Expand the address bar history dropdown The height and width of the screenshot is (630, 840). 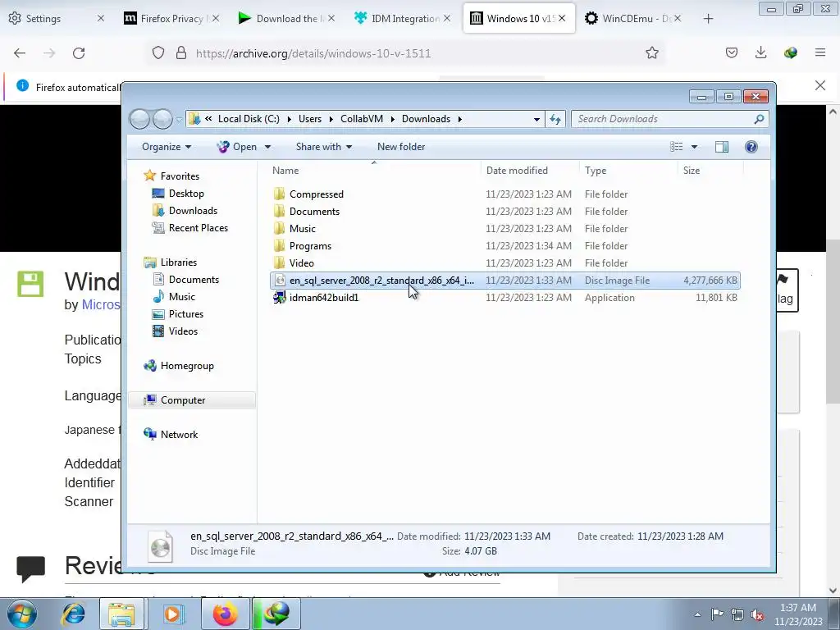point(536,119)
